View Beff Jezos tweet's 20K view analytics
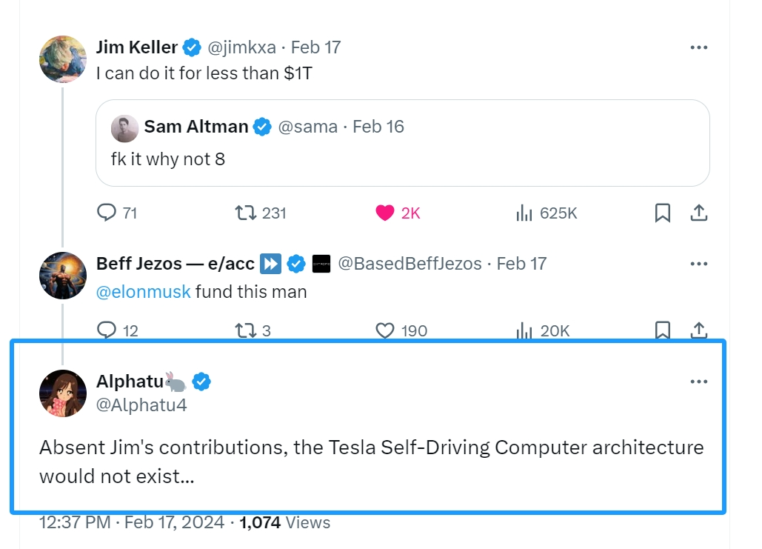Screen dimensions: 762x549 coord(524,330)
